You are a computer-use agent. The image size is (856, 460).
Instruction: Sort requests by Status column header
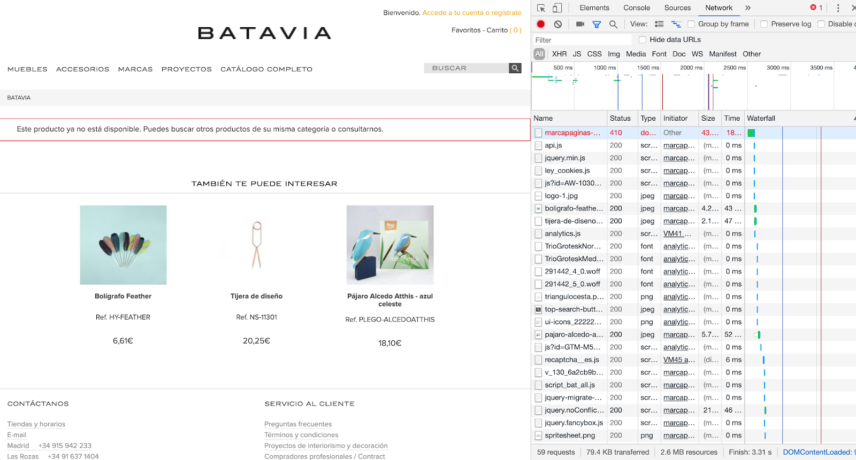tap(622, 119)
